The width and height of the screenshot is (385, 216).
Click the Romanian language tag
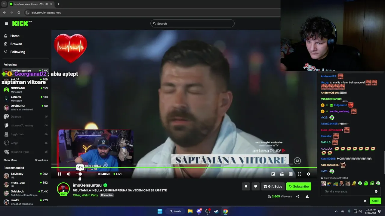[x=107, y=195]
